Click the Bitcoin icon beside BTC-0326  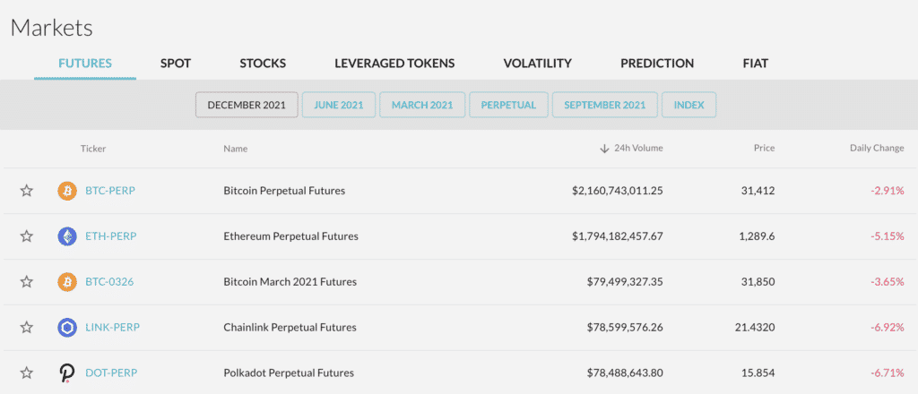(x=67, y=282)
